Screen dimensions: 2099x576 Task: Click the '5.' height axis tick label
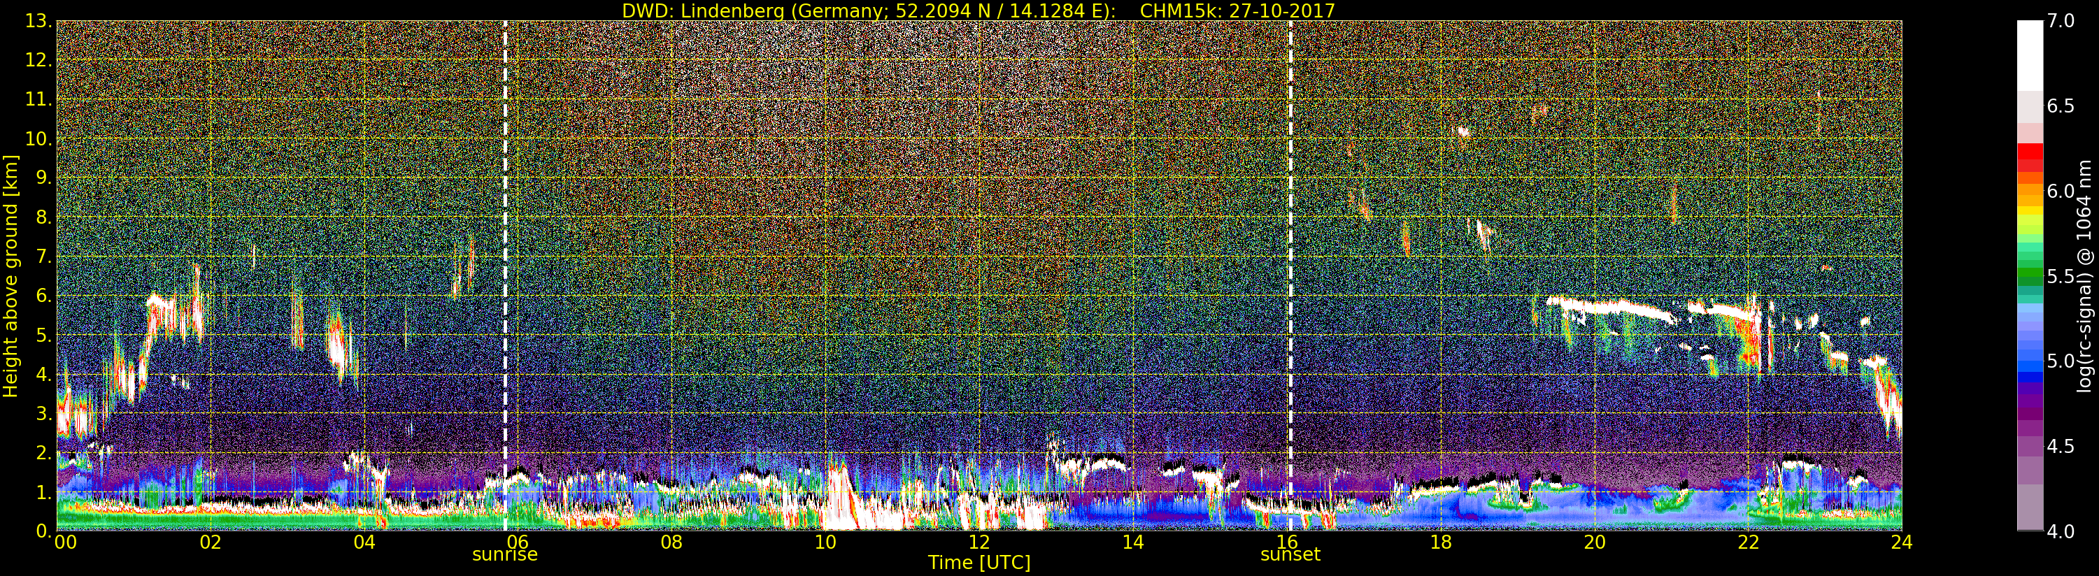tap(43, 335)
